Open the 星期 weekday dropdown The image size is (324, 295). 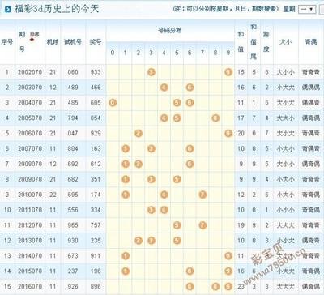coord(307,9)
